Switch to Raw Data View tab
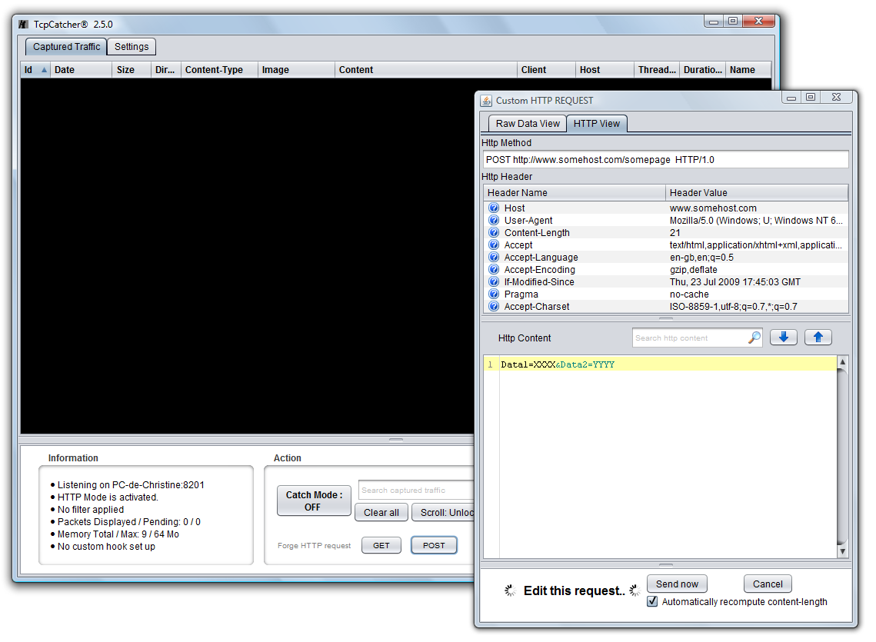Screen dimensions: 876x642 pos(528,124)
